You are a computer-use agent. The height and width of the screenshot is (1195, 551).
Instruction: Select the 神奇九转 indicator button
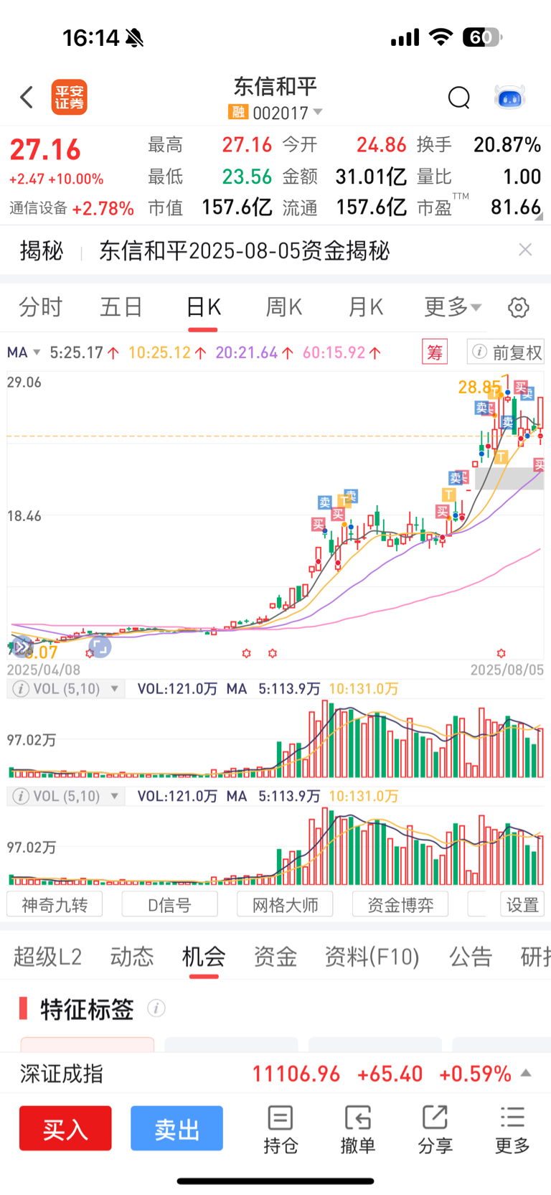55,904
